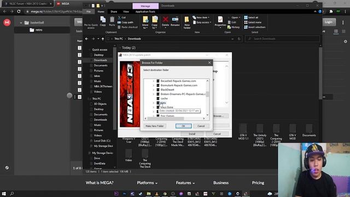Close the Browse For Folder dialog
350x197 pixels.
(x=209, y=63)
